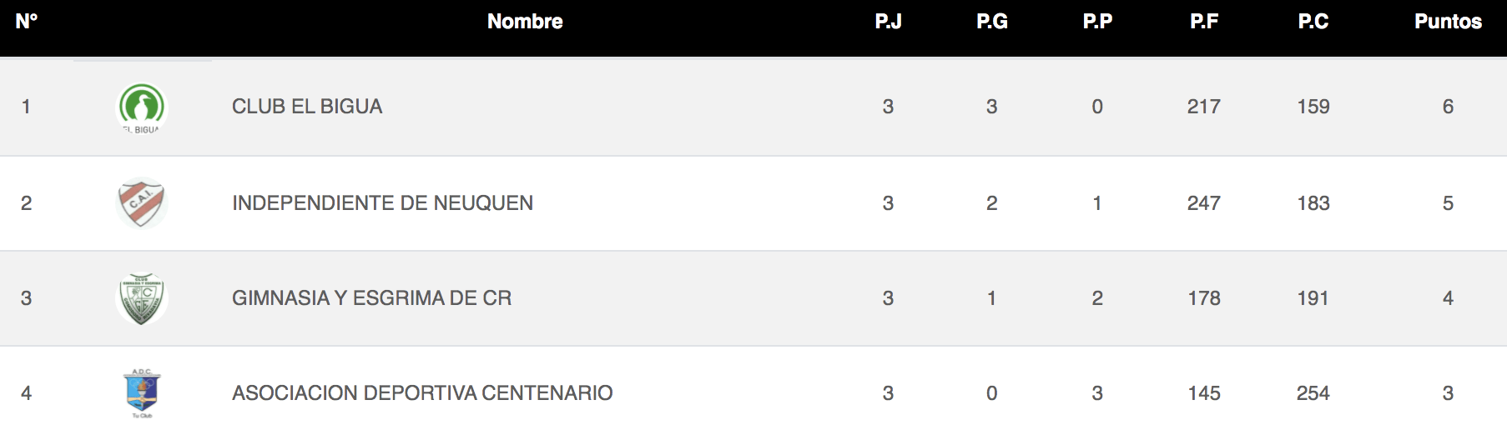The height and width of the screenshot is (440, 1507).
Task: Sort by the Nombre column header
Action: pos(525,22)
